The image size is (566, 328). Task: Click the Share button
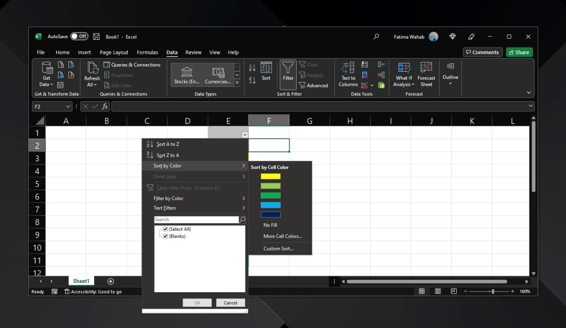click(519, 52)
